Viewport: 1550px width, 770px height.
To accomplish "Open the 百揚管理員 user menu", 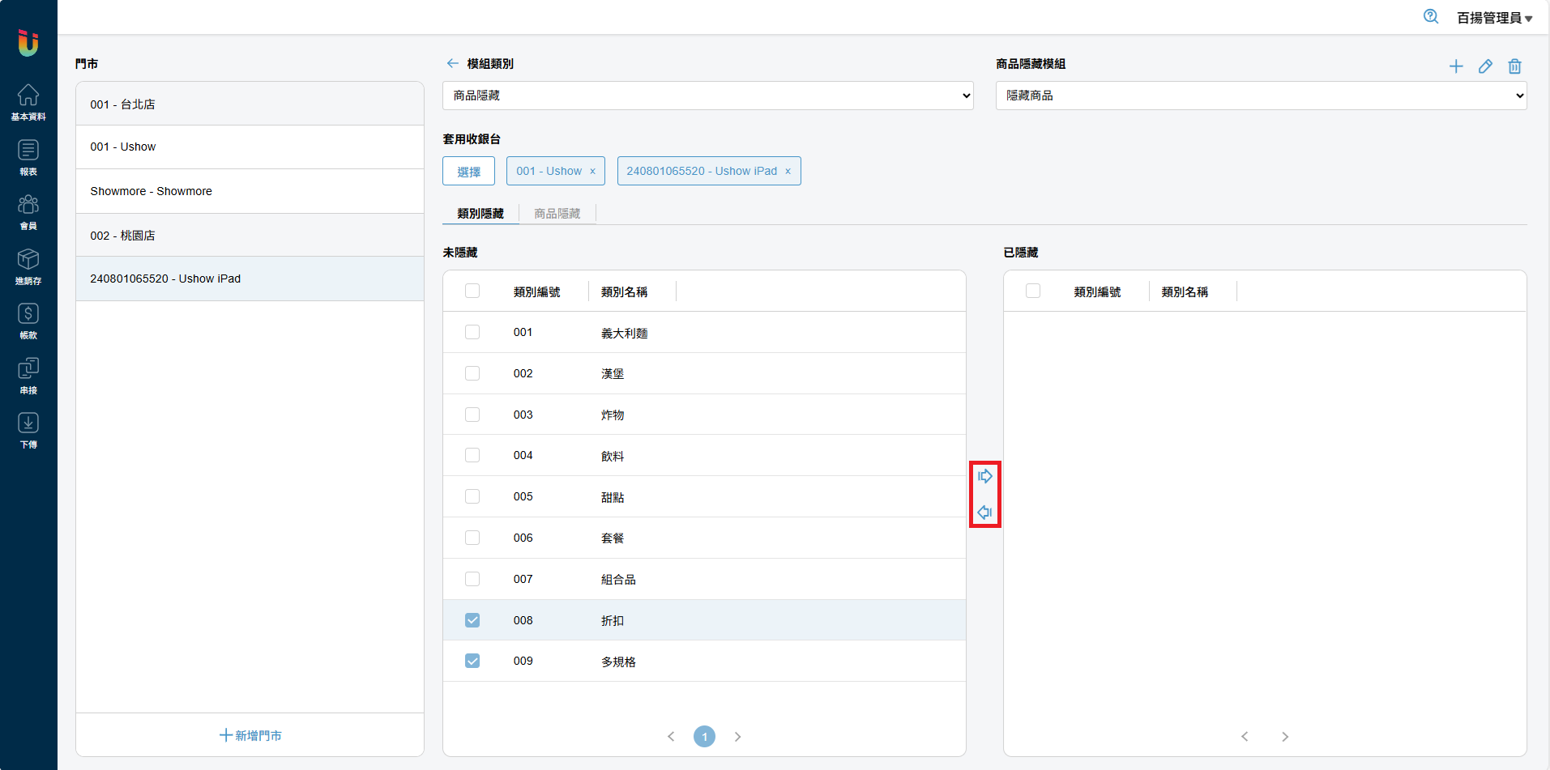I will pyautogui.click(x=1494, y=18).
